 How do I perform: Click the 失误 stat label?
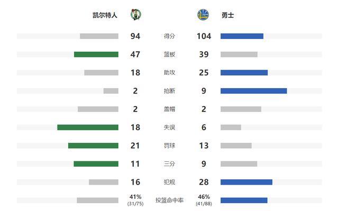point(169,127)
